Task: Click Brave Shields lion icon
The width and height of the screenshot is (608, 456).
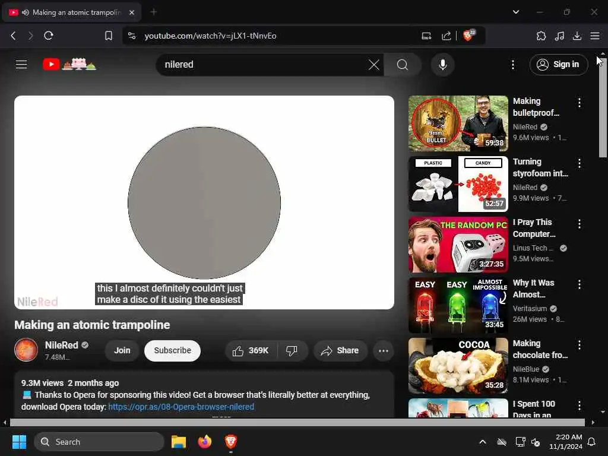Action: pyautogui.click(x=468, y=36)
